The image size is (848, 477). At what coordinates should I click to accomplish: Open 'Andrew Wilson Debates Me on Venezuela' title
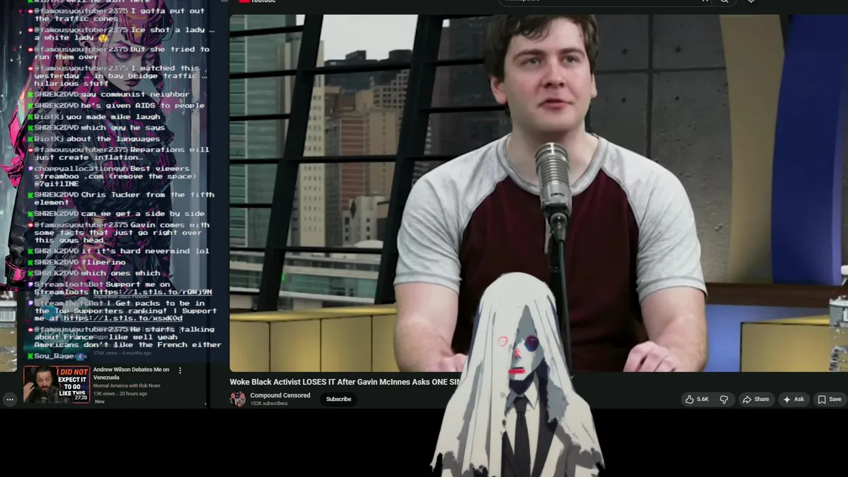tap(131, 373)
